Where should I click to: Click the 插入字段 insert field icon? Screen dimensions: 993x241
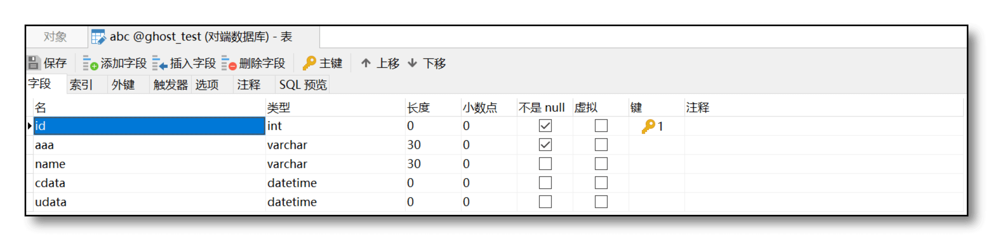(x=160, y=63)
